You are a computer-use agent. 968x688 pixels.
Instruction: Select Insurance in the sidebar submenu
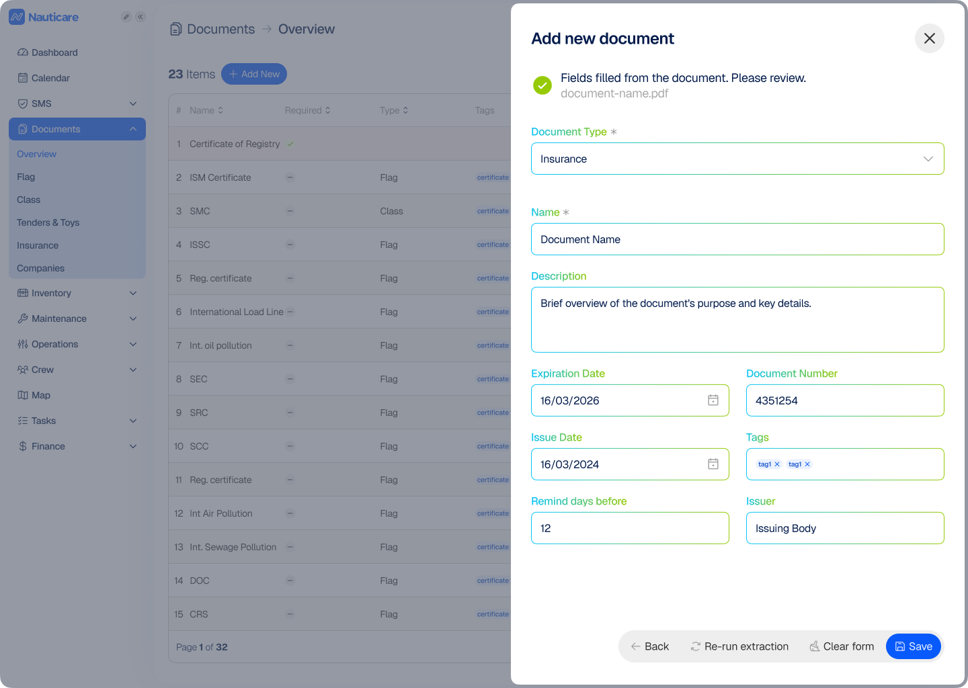[x=38, y=245]
